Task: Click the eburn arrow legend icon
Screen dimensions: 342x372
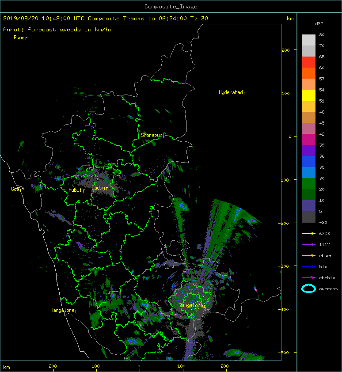Action: click(308, 256)
